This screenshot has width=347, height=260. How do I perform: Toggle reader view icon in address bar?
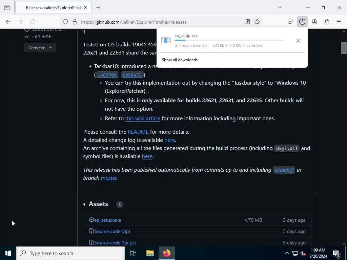click(x=248, y=22)
